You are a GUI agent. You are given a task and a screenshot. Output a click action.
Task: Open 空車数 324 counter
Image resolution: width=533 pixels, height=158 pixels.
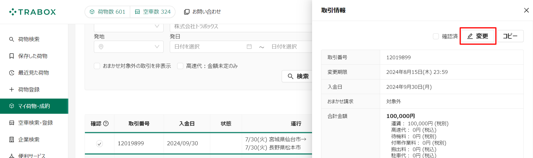[153, 12]
